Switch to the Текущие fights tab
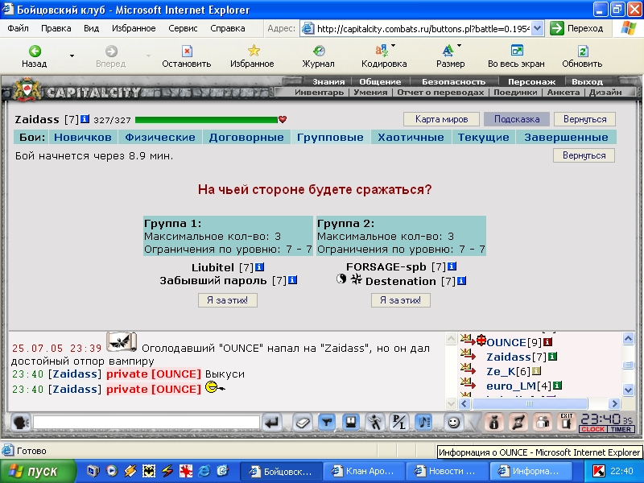The width and height of the screenshot is (644, 483). (x=484, y=137)
